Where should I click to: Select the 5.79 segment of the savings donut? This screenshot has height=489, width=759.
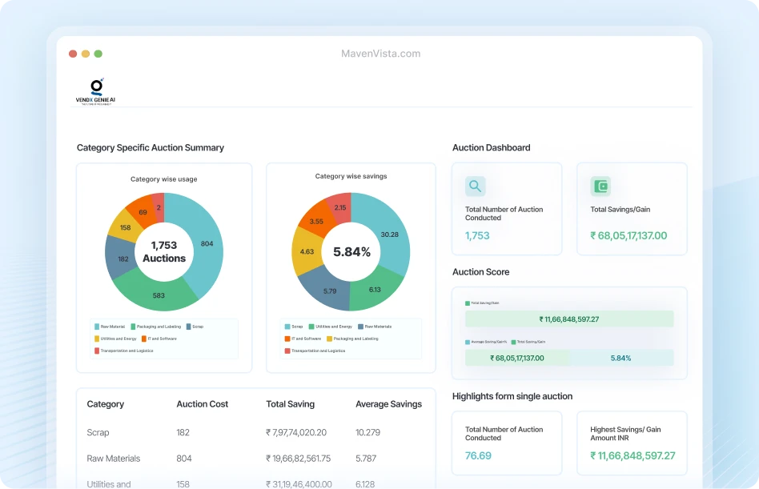click(x=329, y=291)
